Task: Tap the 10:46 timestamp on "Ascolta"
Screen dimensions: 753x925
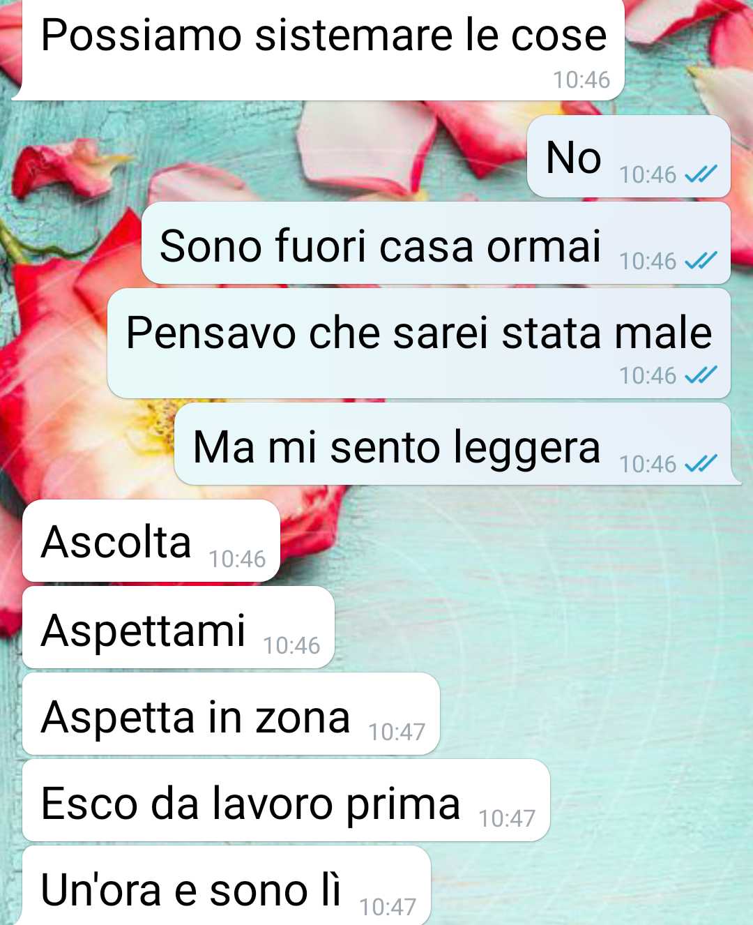Action: coord(237,559)
